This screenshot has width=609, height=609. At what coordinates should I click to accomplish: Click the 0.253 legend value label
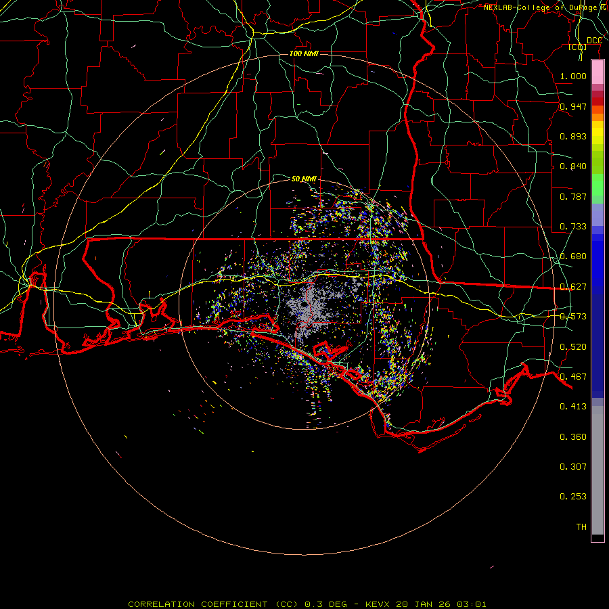(572, 497)
